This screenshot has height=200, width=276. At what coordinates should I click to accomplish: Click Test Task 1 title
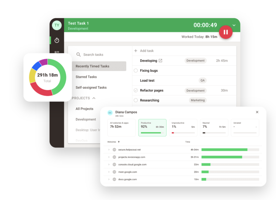pos(78,23)
